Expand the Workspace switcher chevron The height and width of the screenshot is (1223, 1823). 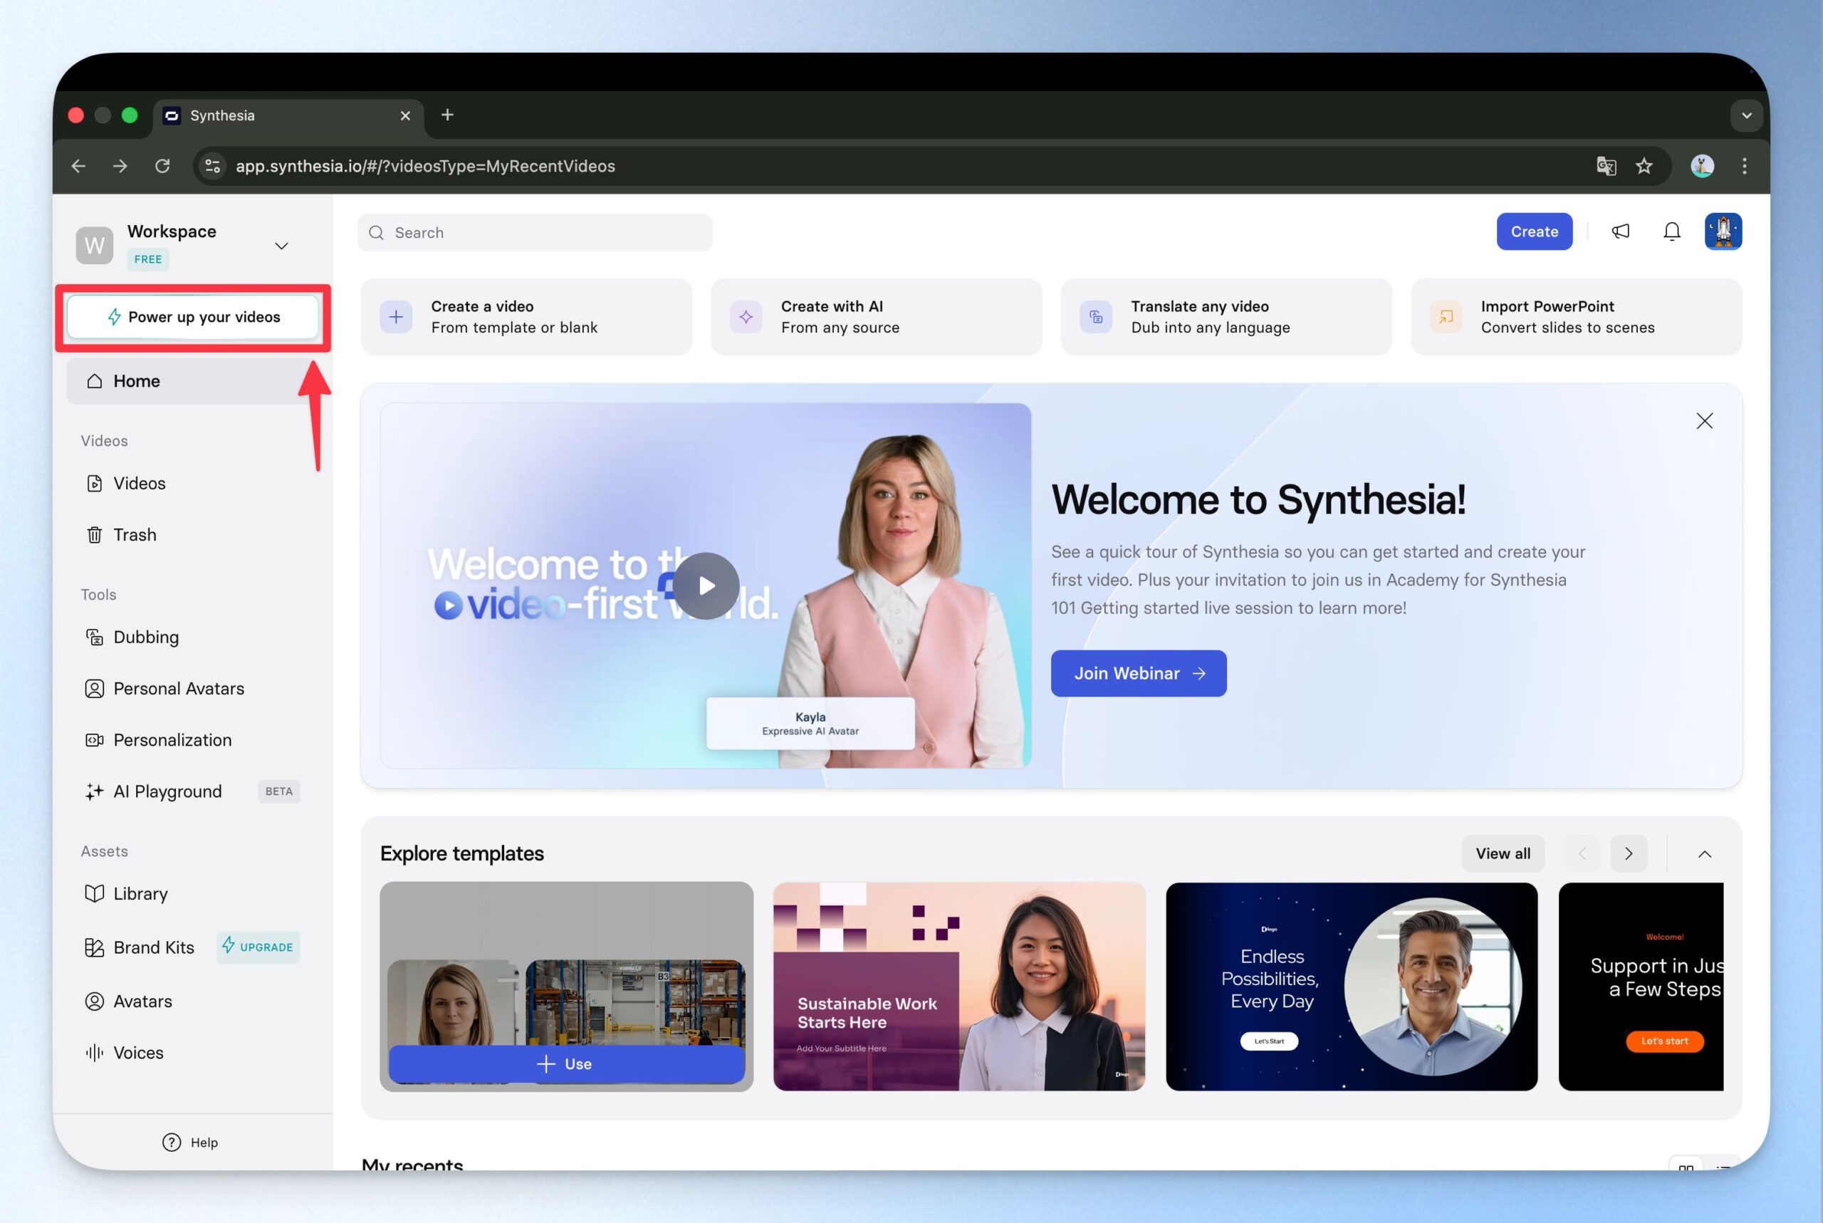281,246
